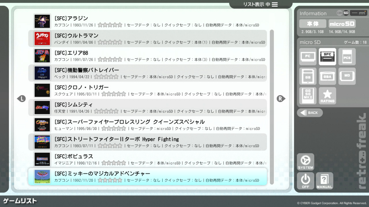Select スーパーファイヤープロレスリング クイーンズスペシャル row
This screenshot has width=369, height=207.
147,125
